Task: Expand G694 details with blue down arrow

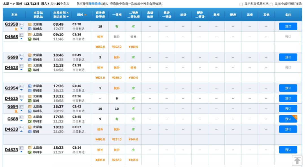Action: click(21, 111)
